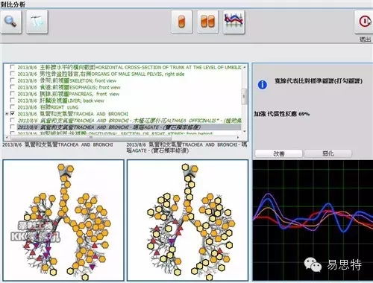Check the RIGHT LUNG entry checkbox
The image size is (373, 283).
click(12, 106)
